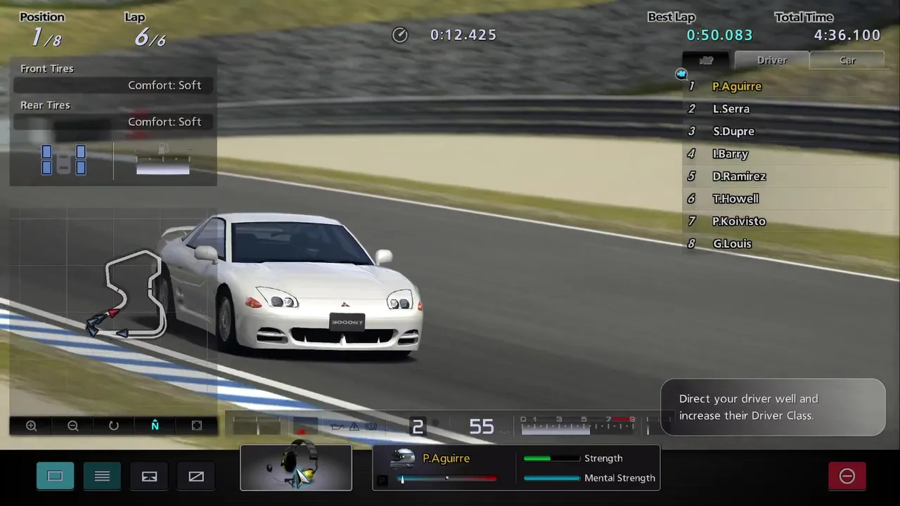Click the blue camera indicator by P.Aguirre
Screen dimensions: 900x506
point(681,74)
